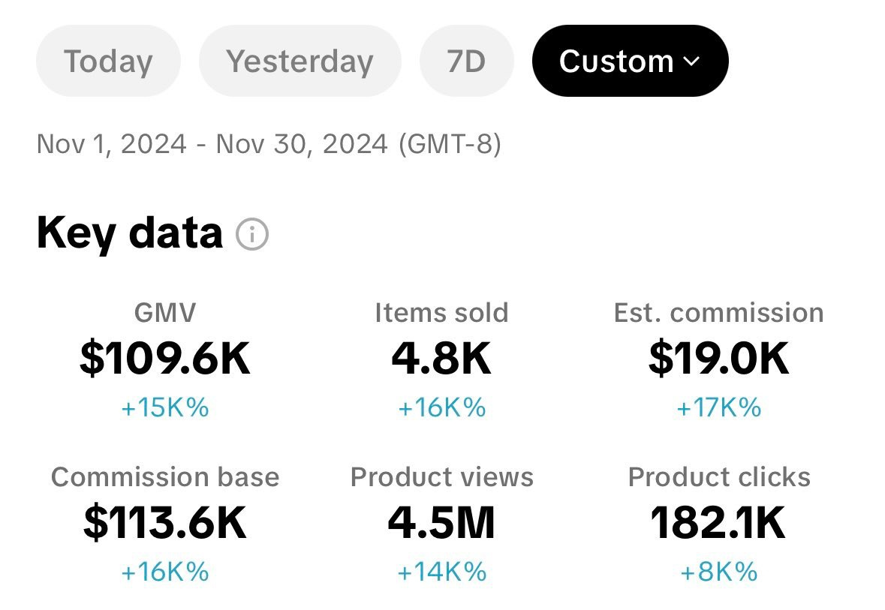This screenshot has width=885, height=610.
Task: Click the chevron arrow next to Custom
Action: click(692, 61)
